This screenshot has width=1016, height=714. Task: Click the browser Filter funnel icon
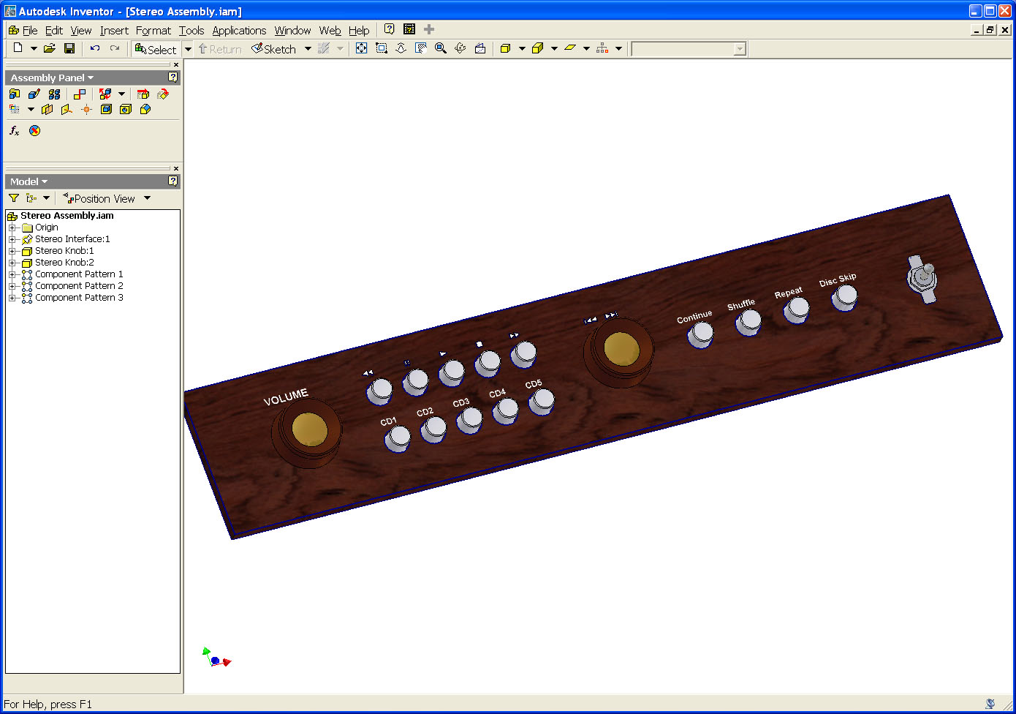pos(14,198)
